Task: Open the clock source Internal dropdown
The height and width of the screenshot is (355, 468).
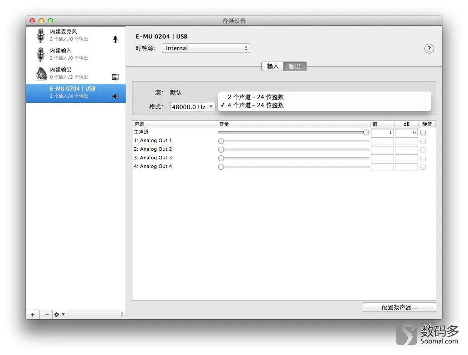Action: click(206, 48)
